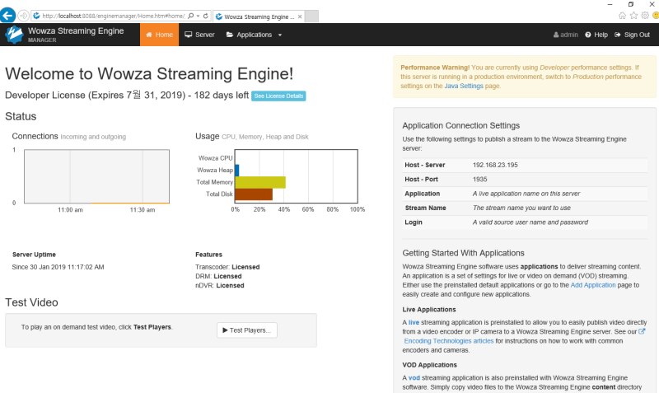The width and height of the screenshot is (659, 393).
Task: Click the 'Application' table row label
Action: [x=422, y=194]
